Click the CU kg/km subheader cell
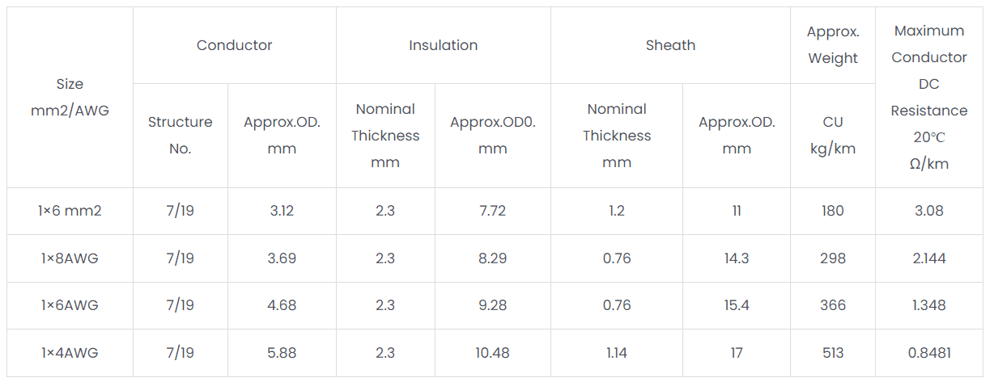This screenshot has width=994, height=386. pos(833,135)
